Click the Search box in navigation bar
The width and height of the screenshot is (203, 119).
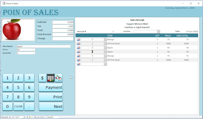pyautogui.click(x=53, y=117)
